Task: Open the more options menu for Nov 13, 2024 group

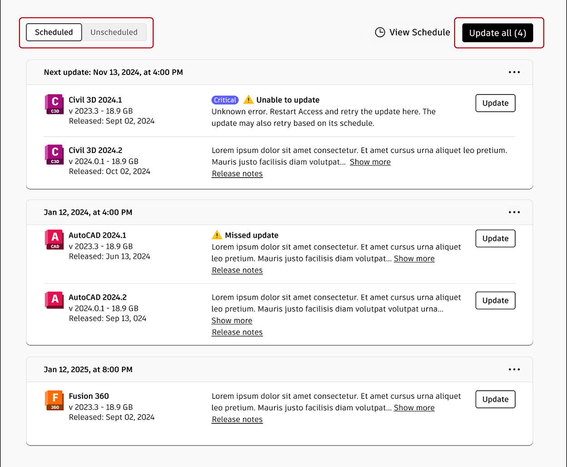Action: point(514,72)
